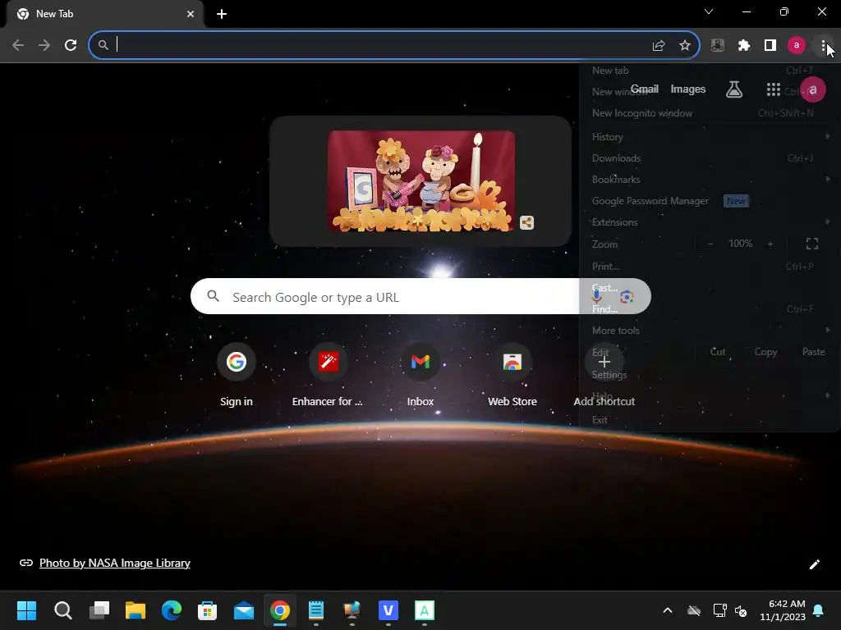The height and width of the screenshot is (630, 841).
Task: Expand More tools submenu
Action: (x=709, y=331)
